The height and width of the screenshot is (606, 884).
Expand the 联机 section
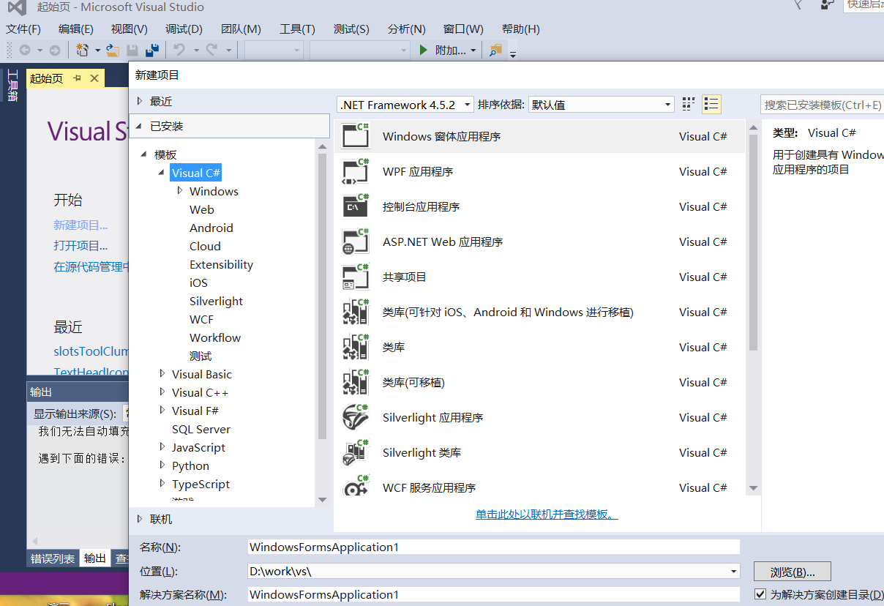(140, 519)
